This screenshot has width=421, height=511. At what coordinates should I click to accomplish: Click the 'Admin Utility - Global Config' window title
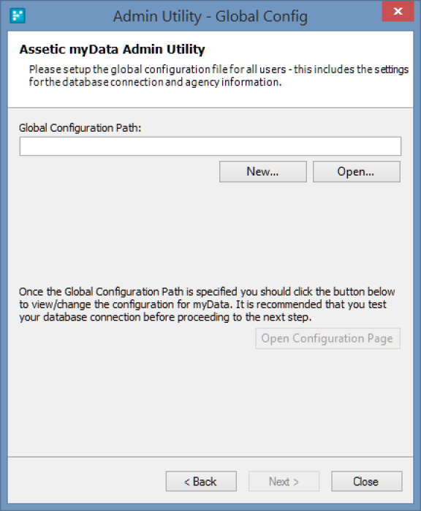click(210, 16)
